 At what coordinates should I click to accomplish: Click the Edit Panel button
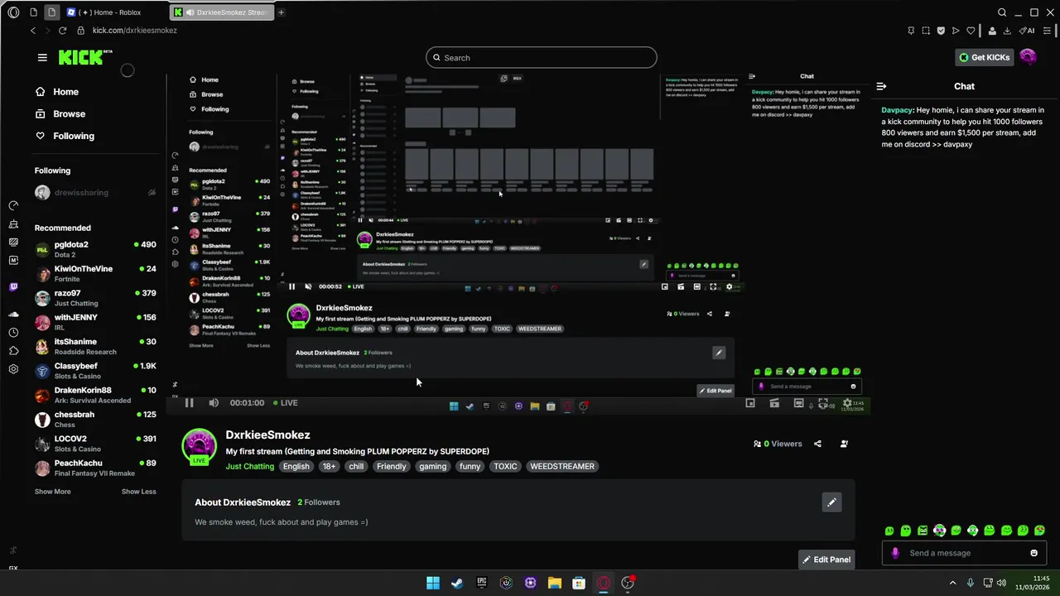tap(826, 560)
